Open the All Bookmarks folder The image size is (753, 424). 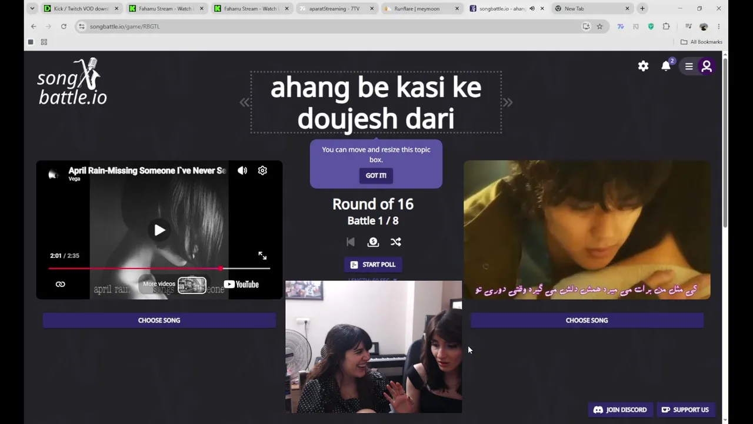701,42
